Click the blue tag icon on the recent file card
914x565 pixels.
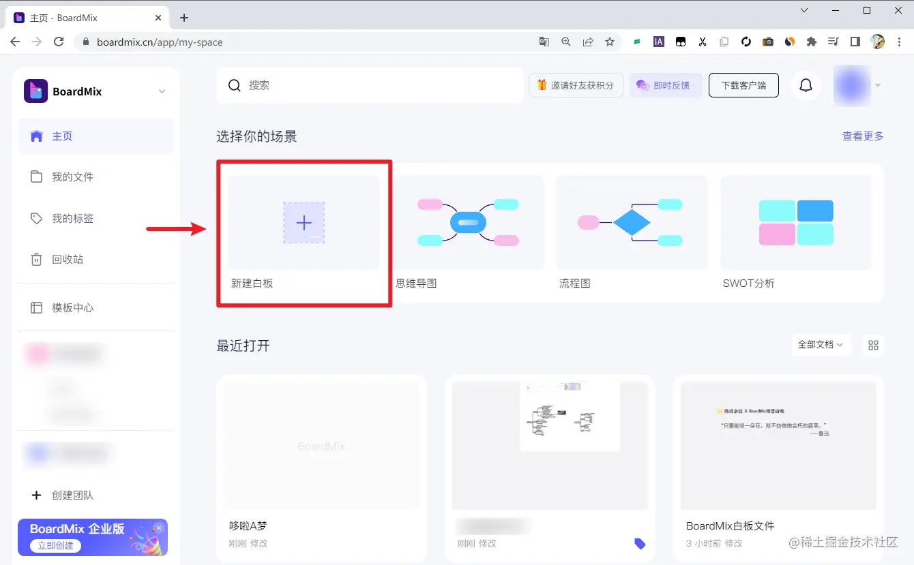click(x=639, y=543)
